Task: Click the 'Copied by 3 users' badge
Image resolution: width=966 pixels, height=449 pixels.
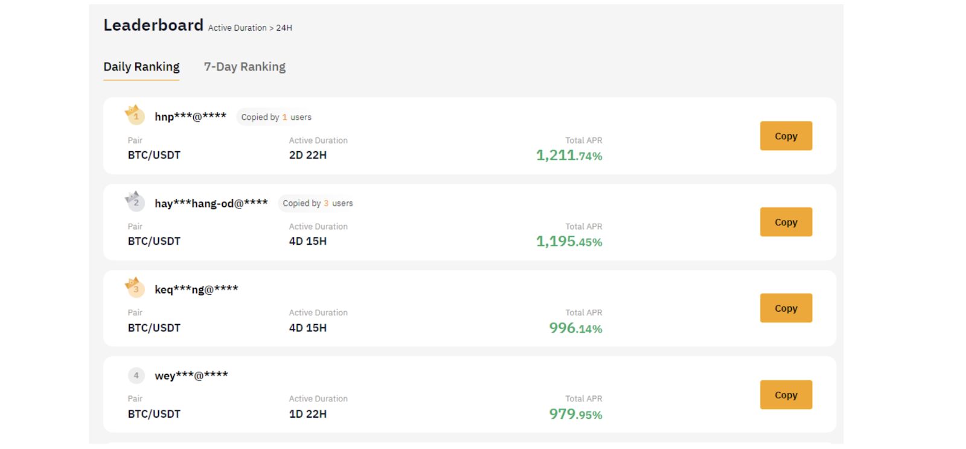Action: [318, 203]
